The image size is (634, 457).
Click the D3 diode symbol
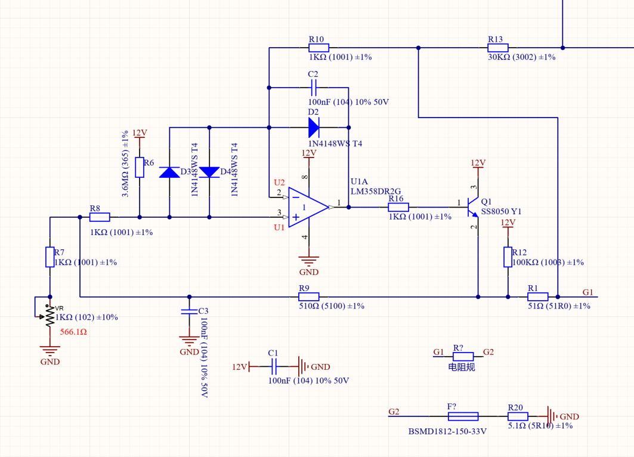coord(169,172)
